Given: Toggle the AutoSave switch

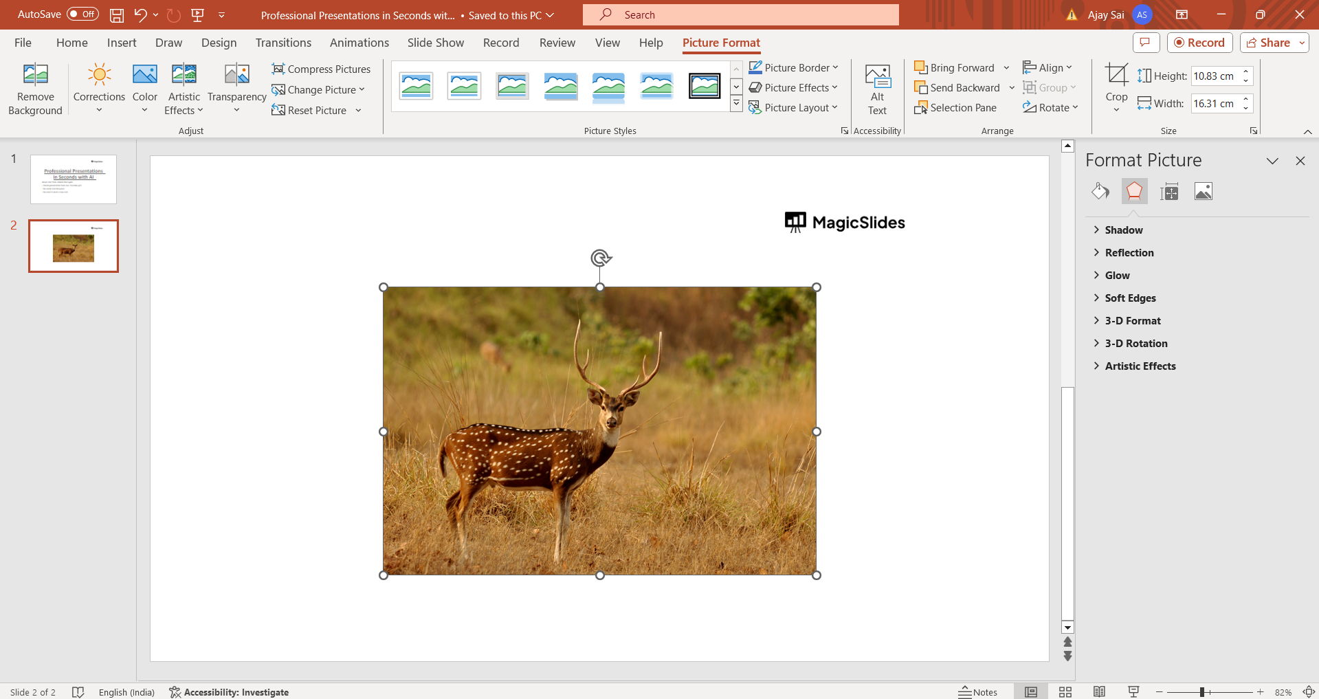Looking at the screenshot, I should [82, 14].
